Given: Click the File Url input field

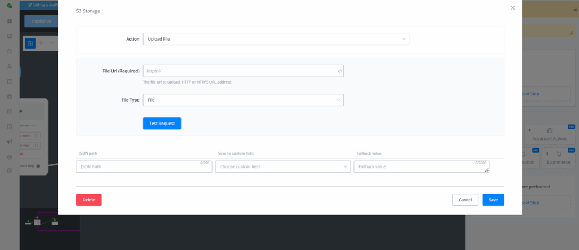Looking at the screenshot, I should tap(239, 71).
